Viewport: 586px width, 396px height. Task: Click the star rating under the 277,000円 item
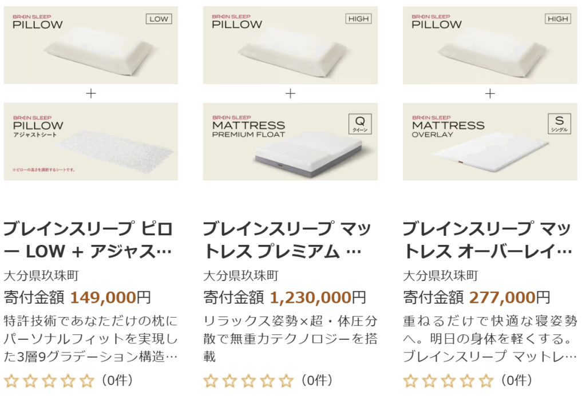coord(448,381)
